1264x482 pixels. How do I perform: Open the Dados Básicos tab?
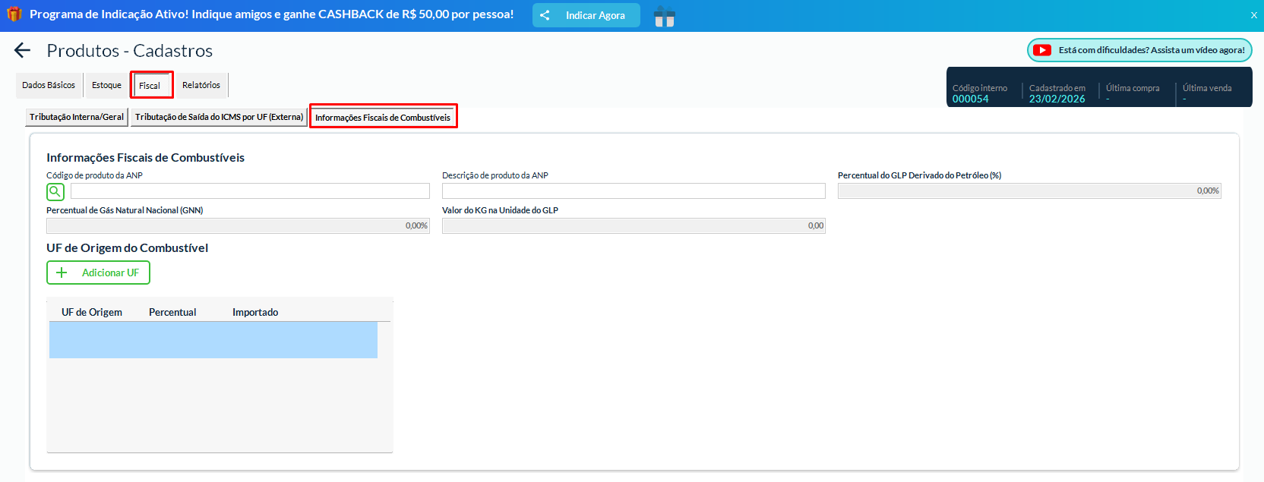pos(49,86)
